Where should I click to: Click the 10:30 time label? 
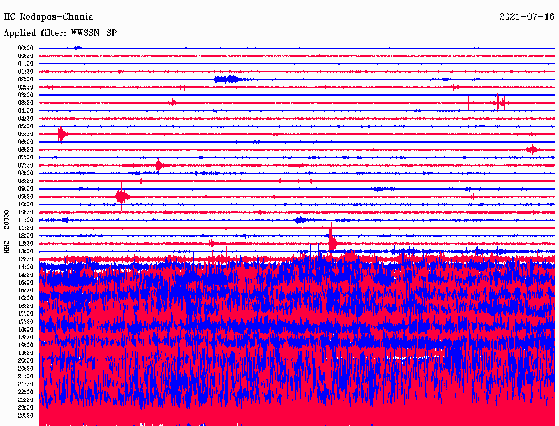click(x=26, y=212)
